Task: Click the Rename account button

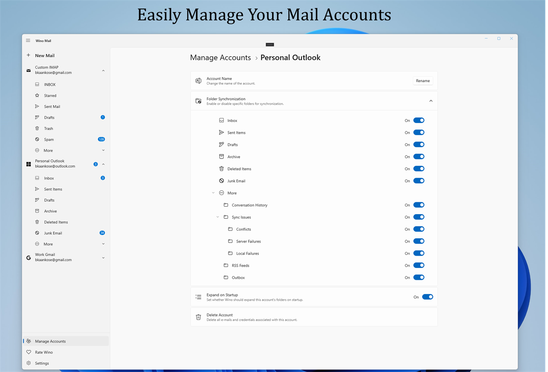Action: tap(422, 80)
